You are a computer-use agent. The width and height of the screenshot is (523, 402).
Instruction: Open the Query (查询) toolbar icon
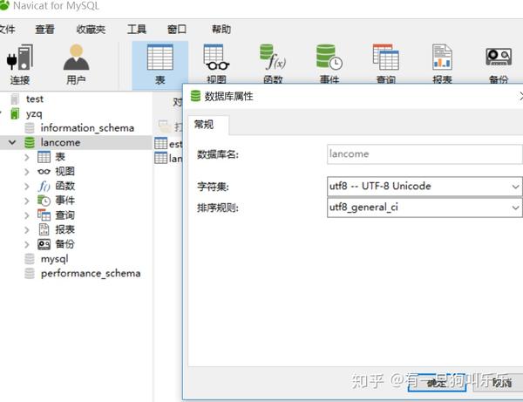(386, 64)
